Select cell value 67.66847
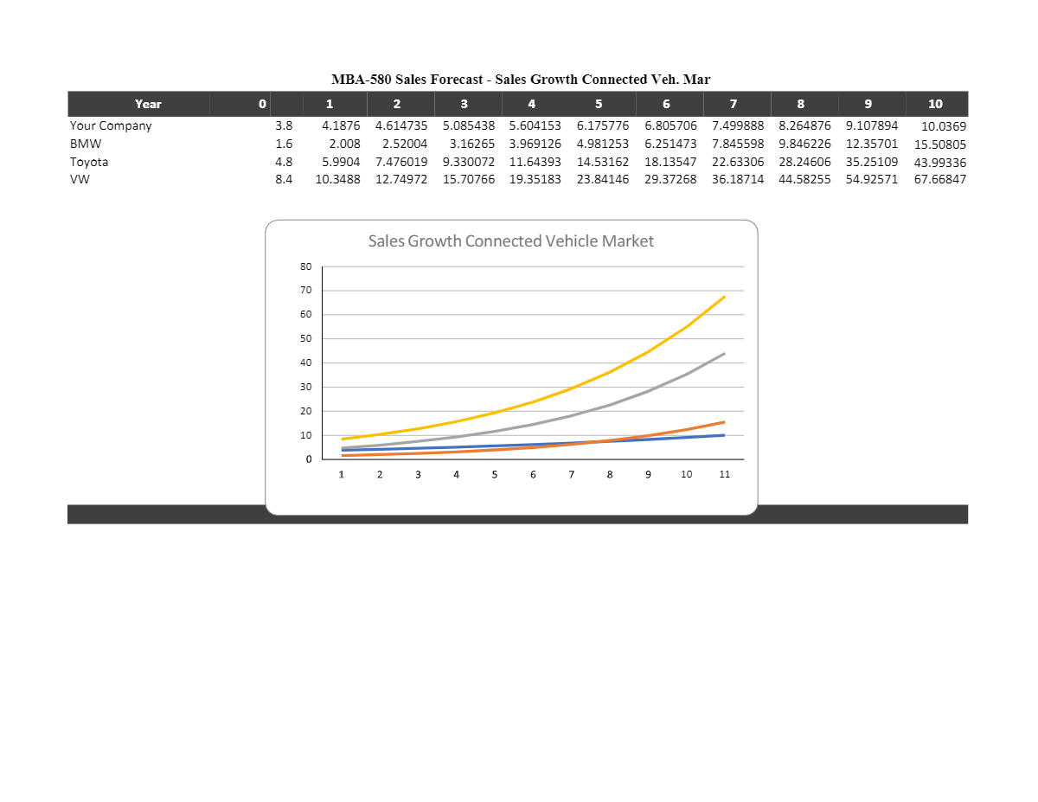This screenshot has width=1038, height=802. tap(940, 180)
